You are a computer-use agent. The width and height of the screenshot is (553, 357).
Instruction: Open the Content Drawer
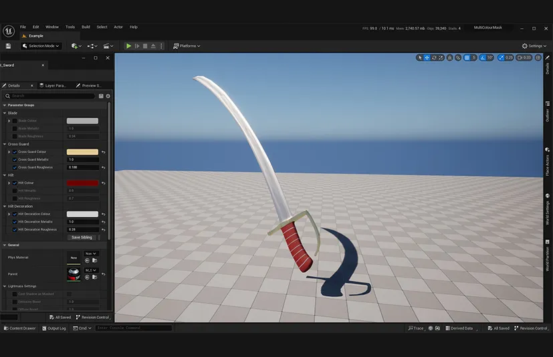20,328
